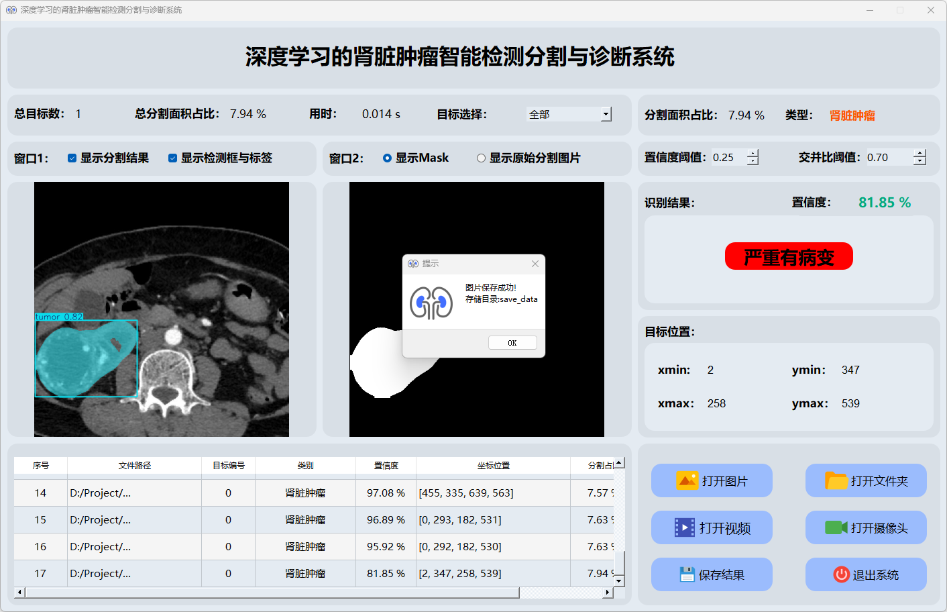Click the camera icon on 打开摄像头
Screen dimensions: 947x612
[x=836, y=527]
